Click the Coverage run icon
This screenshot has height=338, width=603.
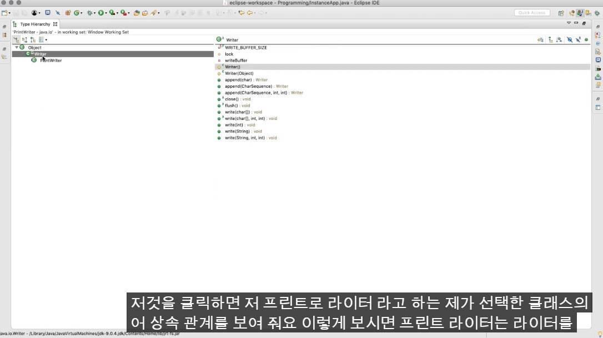pos(112,13)
